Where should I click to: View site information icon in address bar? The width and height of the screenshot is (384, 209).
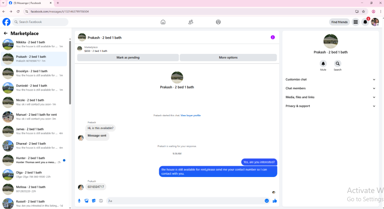pyautogui.click(x=27, y=11)
